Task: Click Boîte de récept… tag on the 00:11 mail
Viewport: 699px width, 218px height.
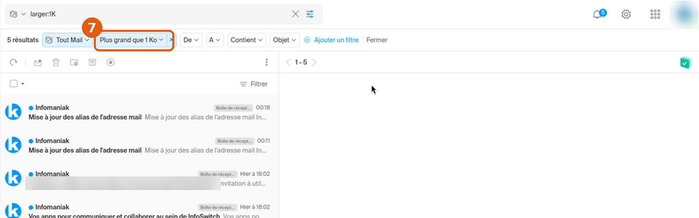Action: (235, 141)
